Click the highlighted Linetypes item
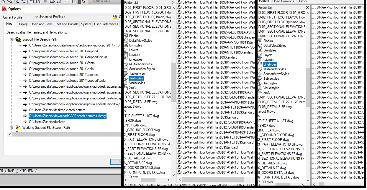Screen dimensions: 367x190 pyautogui.click(x=270, y=64)
